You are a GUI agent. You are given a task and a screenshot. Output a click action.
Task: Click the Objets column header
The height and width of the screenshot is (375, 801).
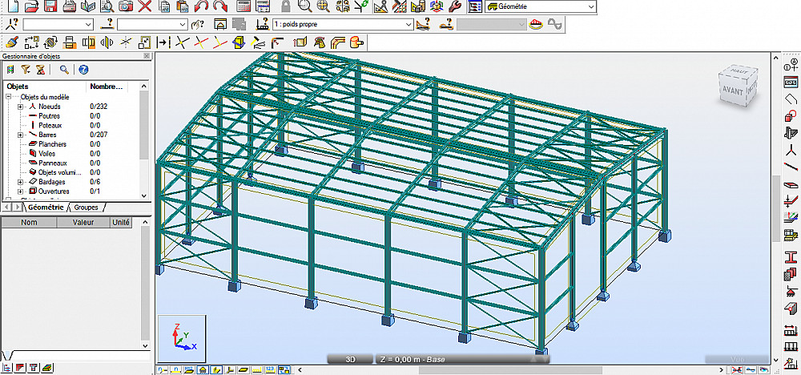point(45,87)
